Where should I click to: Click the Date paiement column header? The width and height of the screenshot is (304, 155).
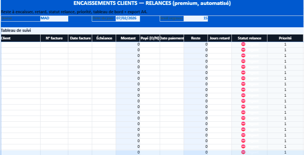point(172,38)
